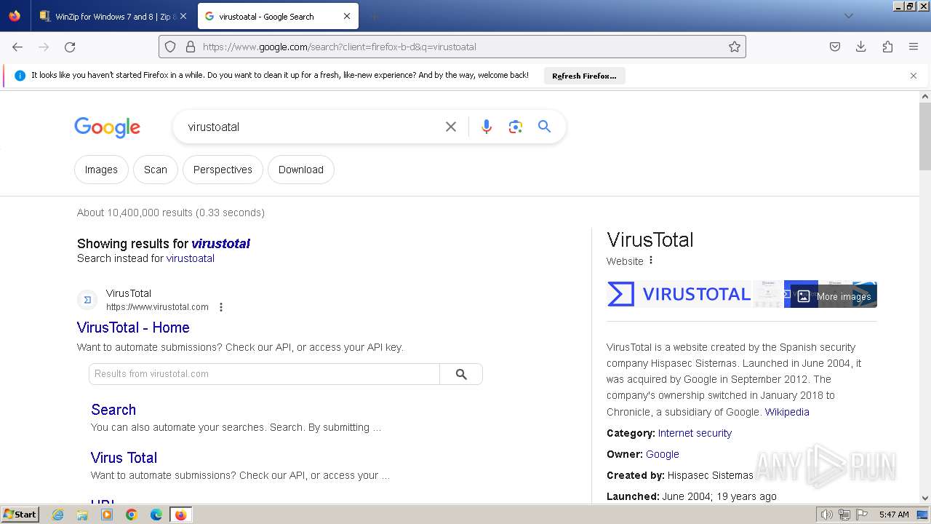Search within virustotal.com results
Screen dimensions: 931x524
[x=461, y=374]
